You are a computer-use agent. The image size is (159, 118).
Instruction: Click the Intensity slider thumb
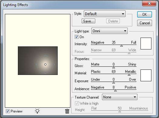pyautogui.click(x=122, y=46)
